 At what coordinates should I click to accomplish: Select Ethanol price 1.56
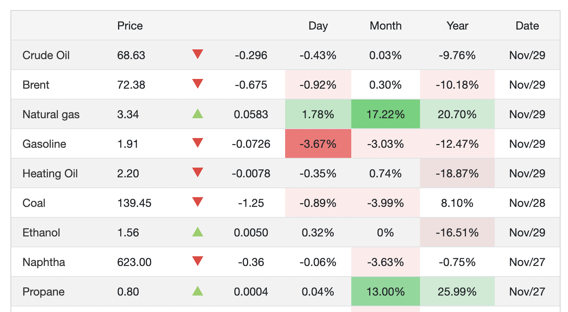point(128,233)
